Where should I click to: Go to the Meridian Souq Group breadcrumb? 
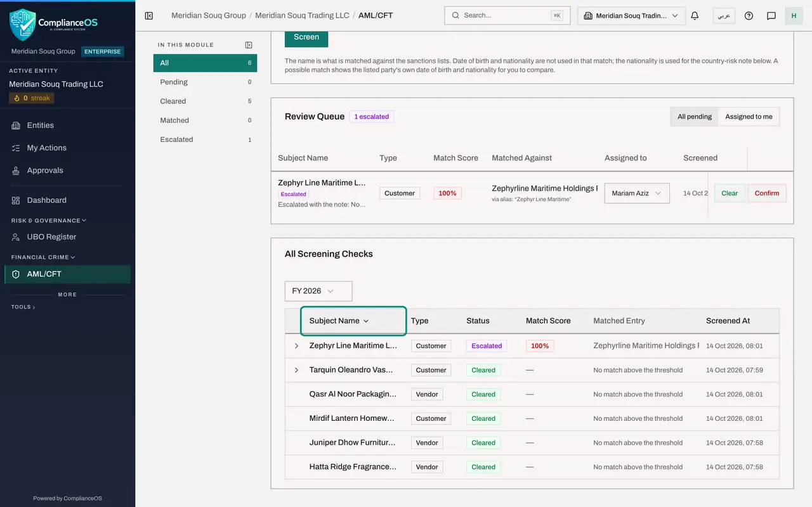pyautogui.click(x=209, y=15)
